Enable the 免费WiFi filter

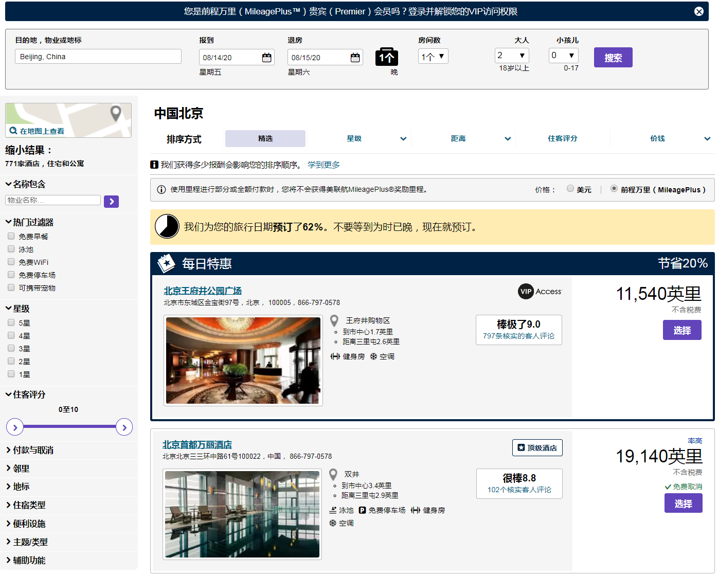[11, 262]
